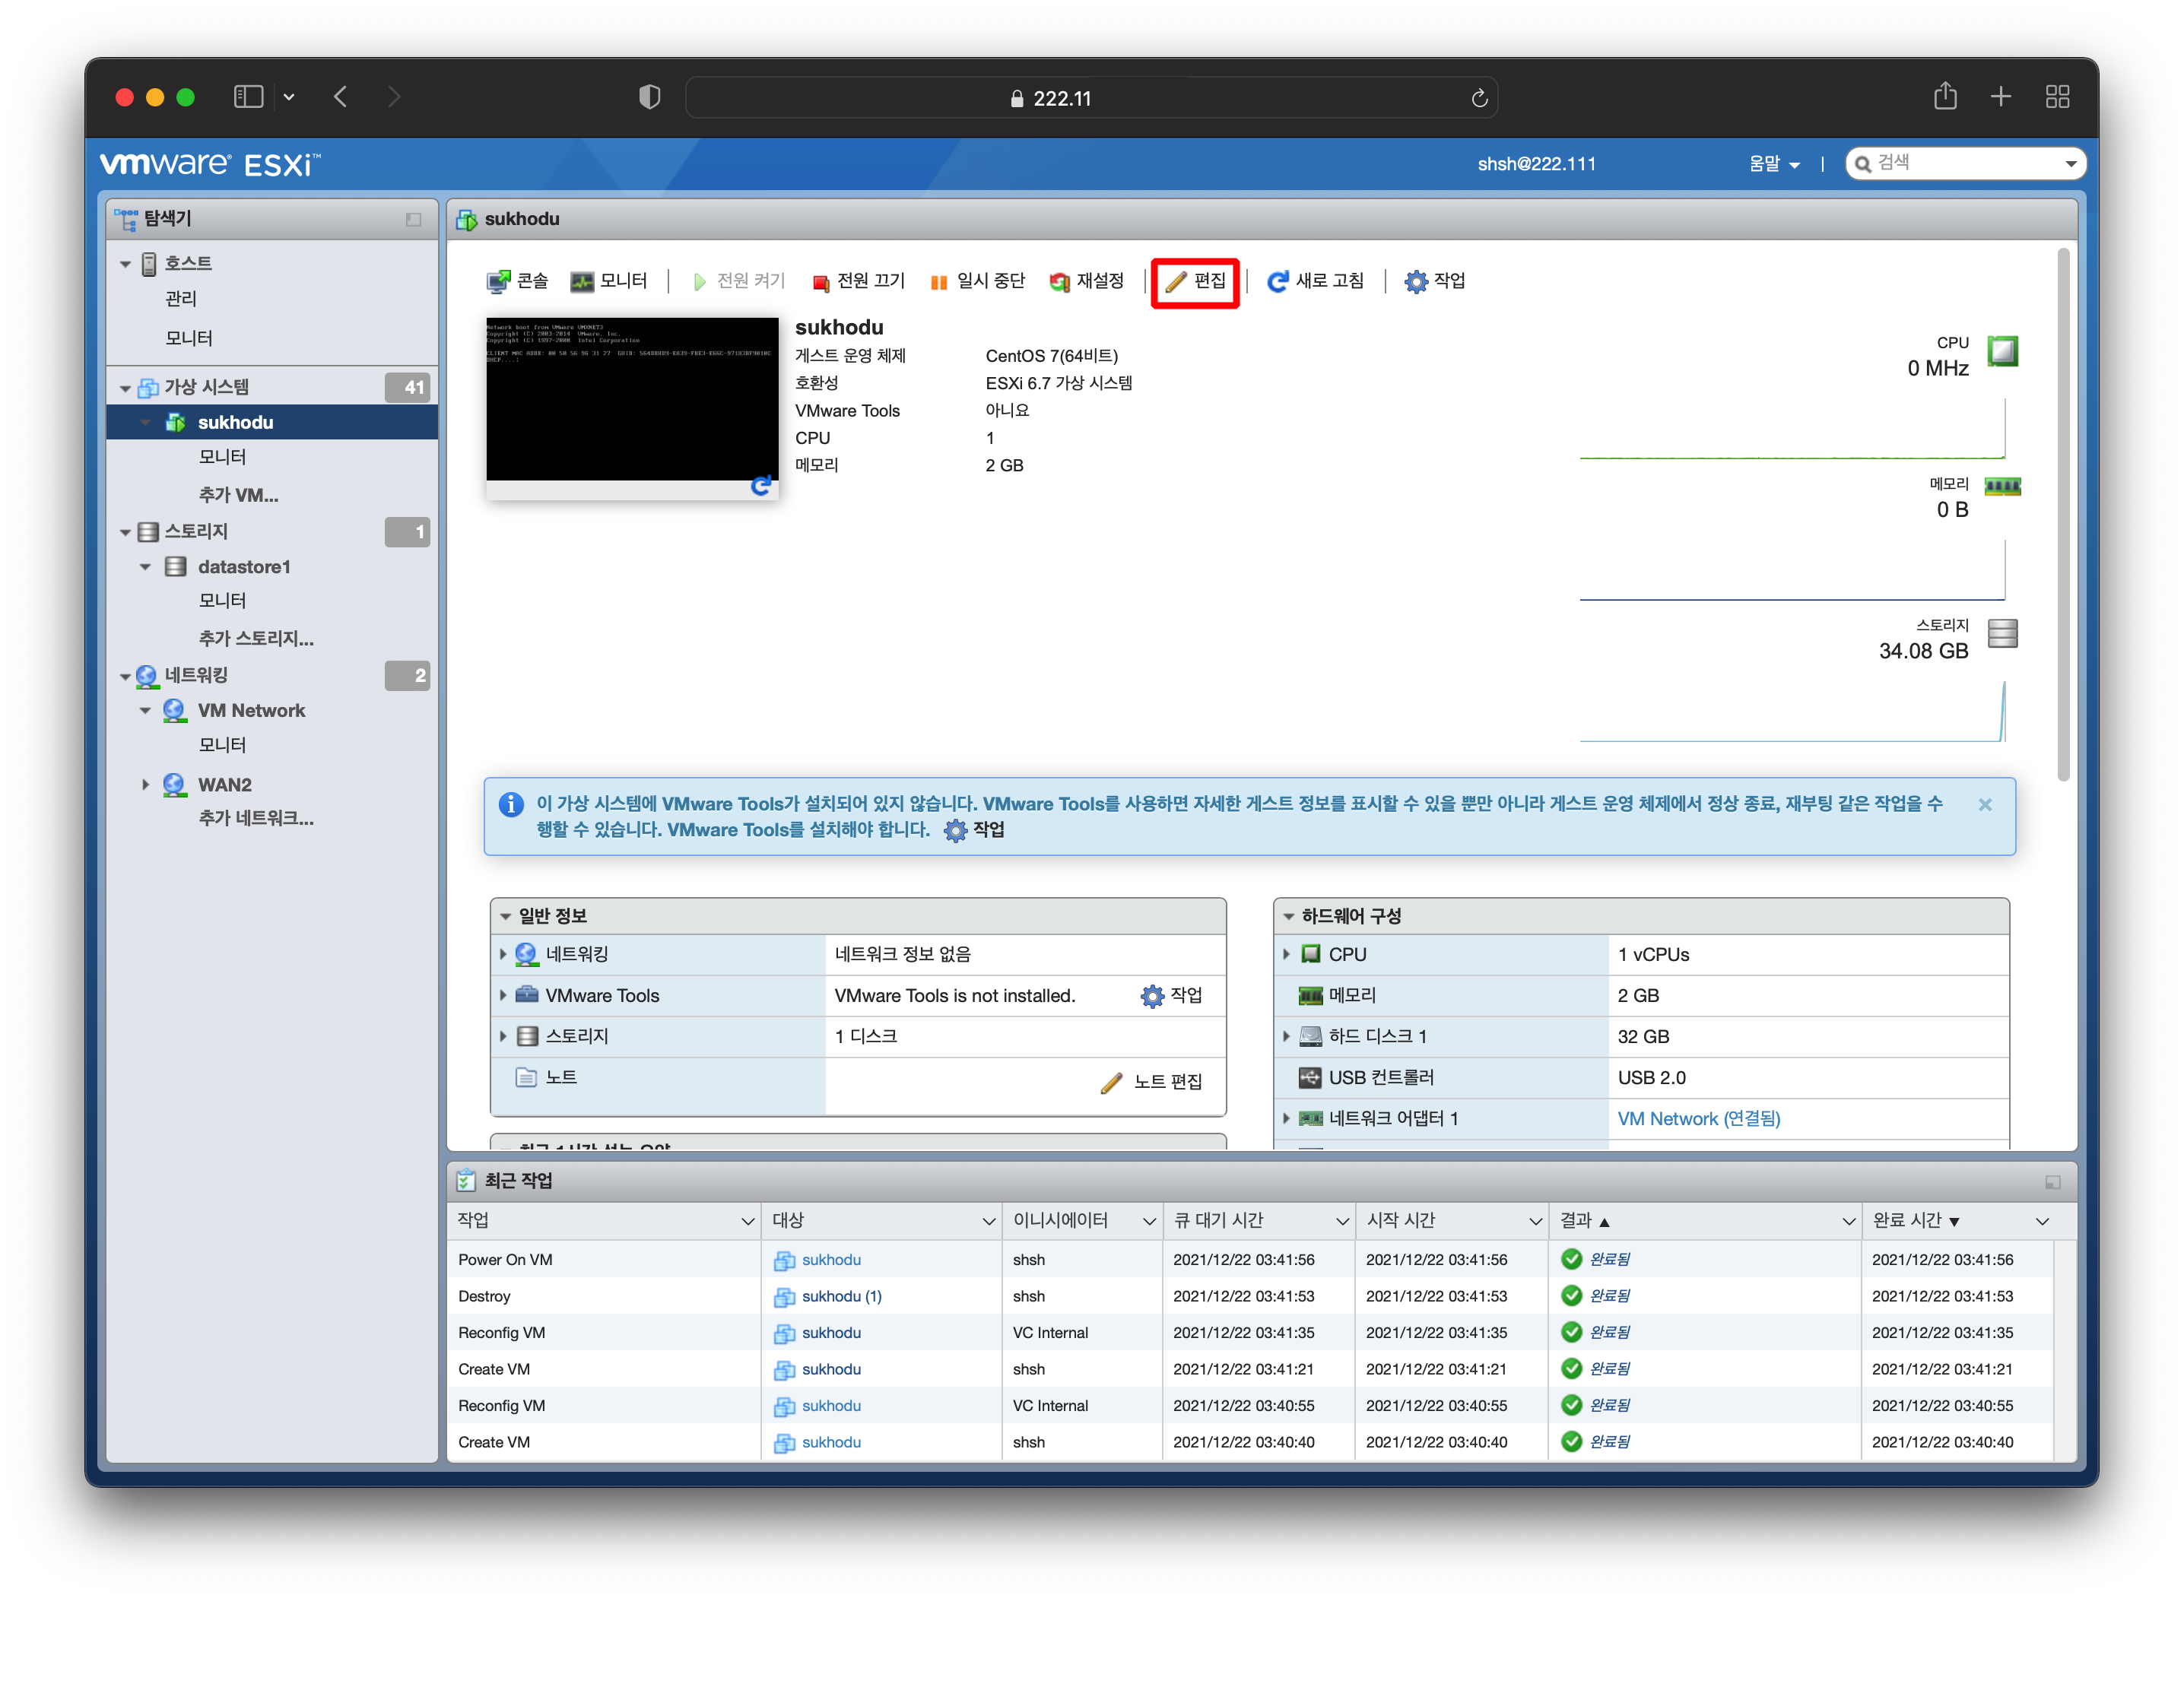Click the VM console screenshot thumbnail
The width and height of the screenshot is (2184, 1706).
pyautogui.click(x=631, y=399)
